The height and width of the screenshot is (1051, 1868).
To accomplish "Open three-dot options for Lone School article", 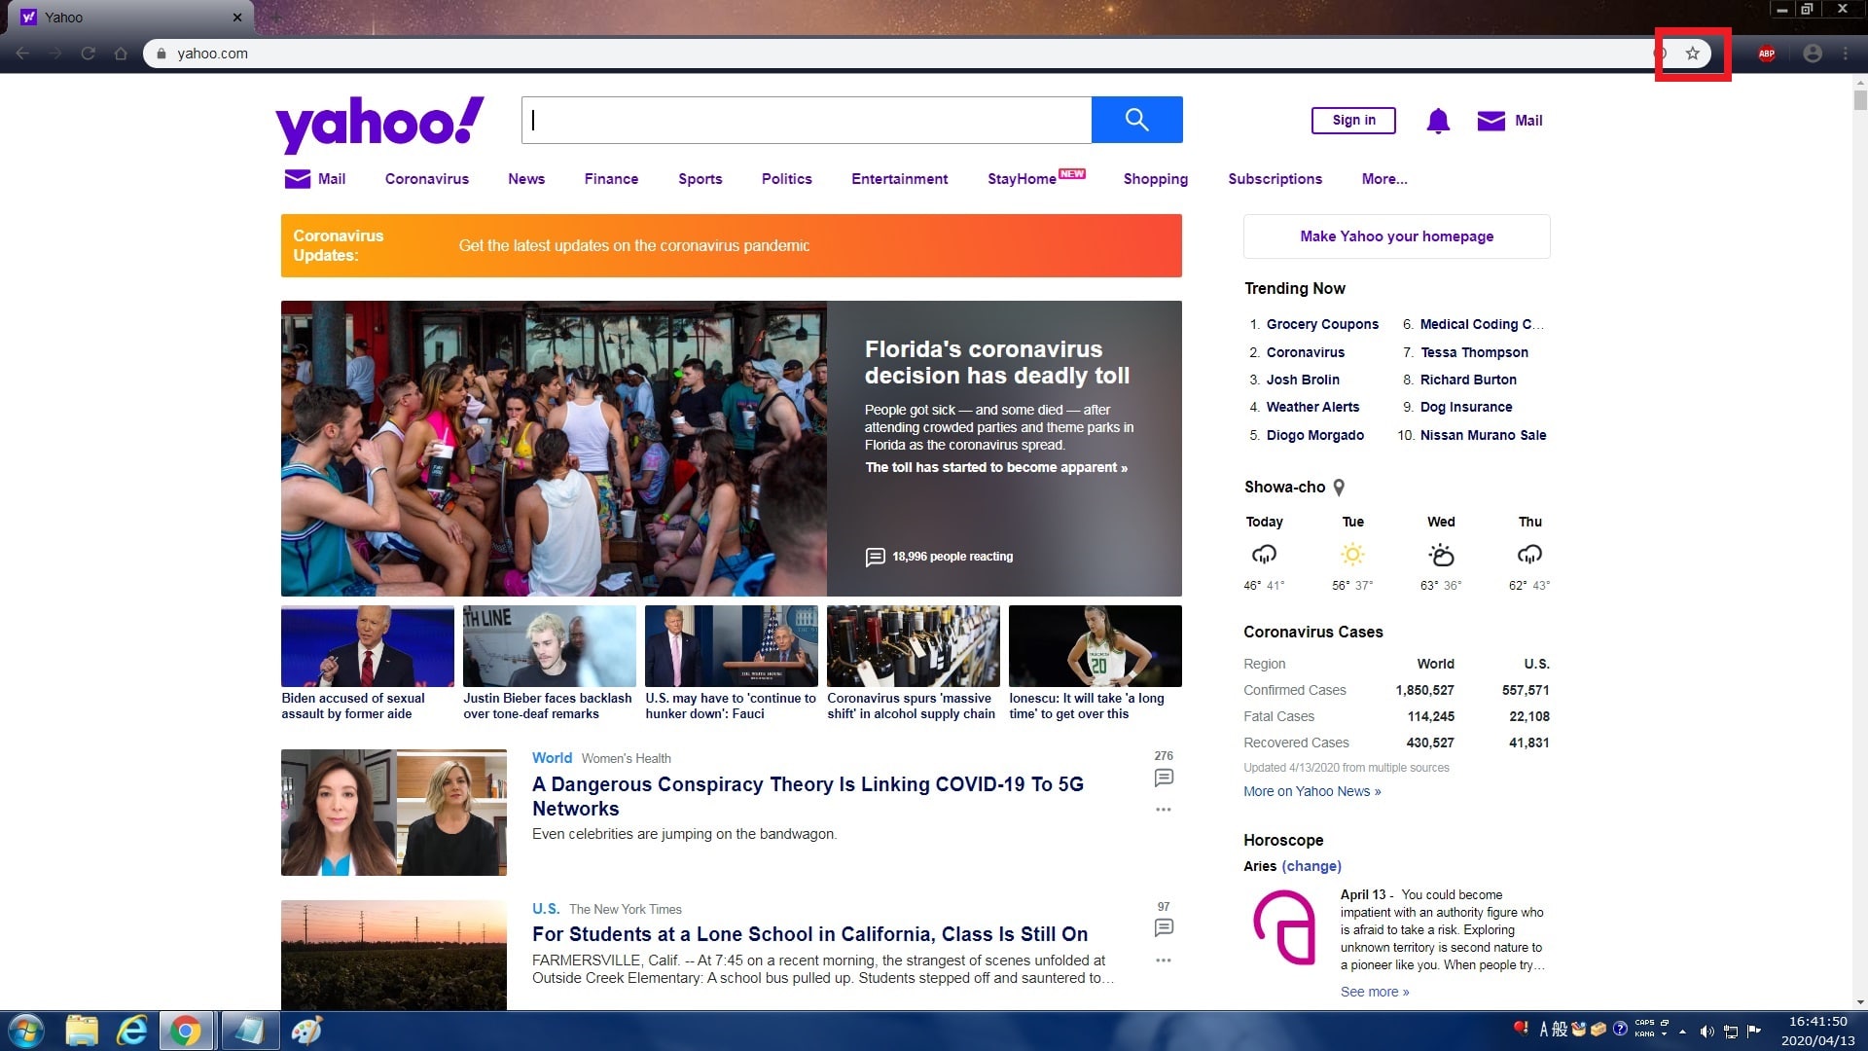I will pos(1164,960).
